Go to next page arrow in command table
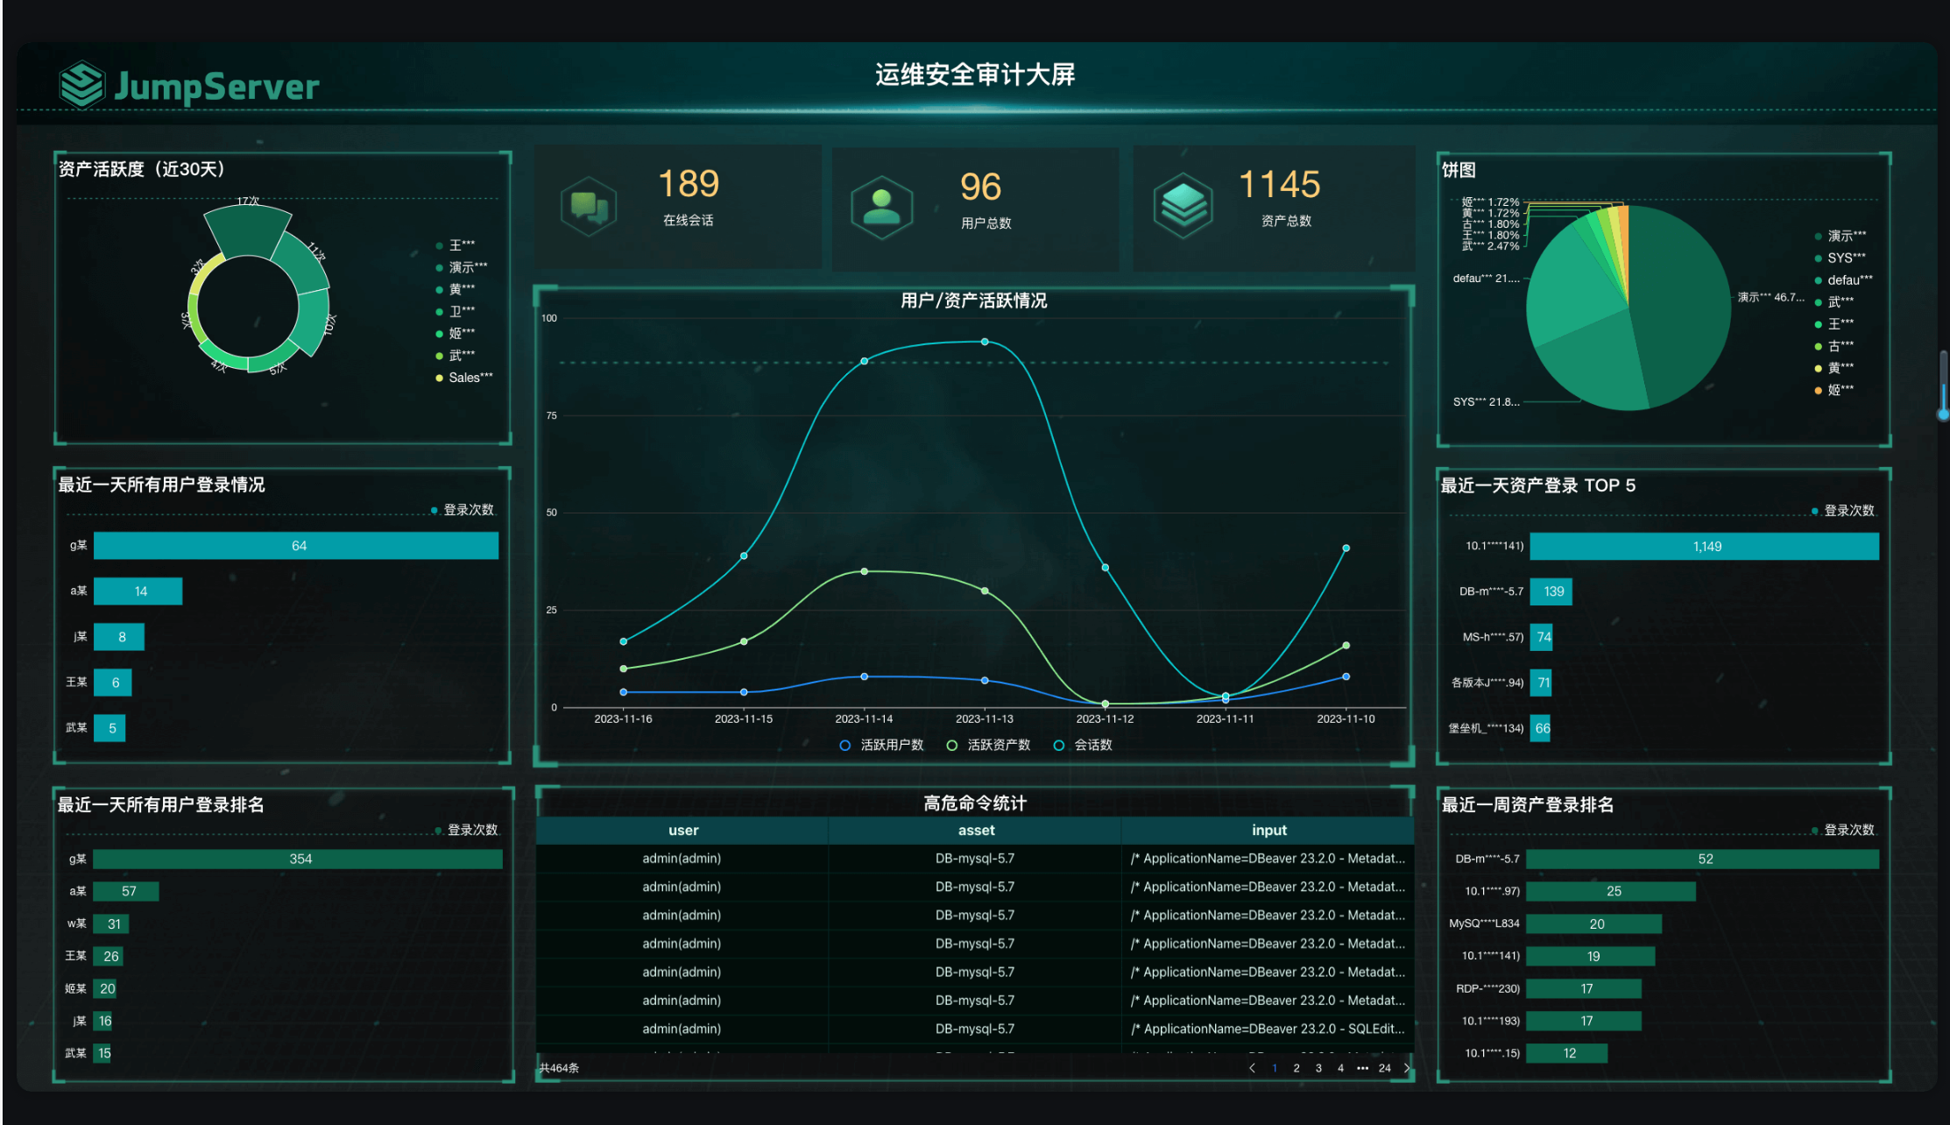The image size is (1950, 1125). [1407, 1068]
